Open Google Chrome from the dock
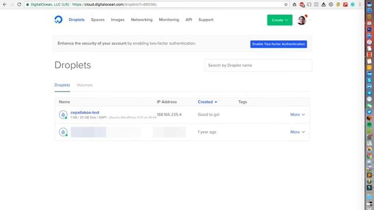Image resolution: width=374 pixels, height=210 pixels. point(369,156)
